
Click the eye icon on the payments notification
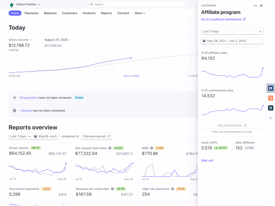pos(14,98)
